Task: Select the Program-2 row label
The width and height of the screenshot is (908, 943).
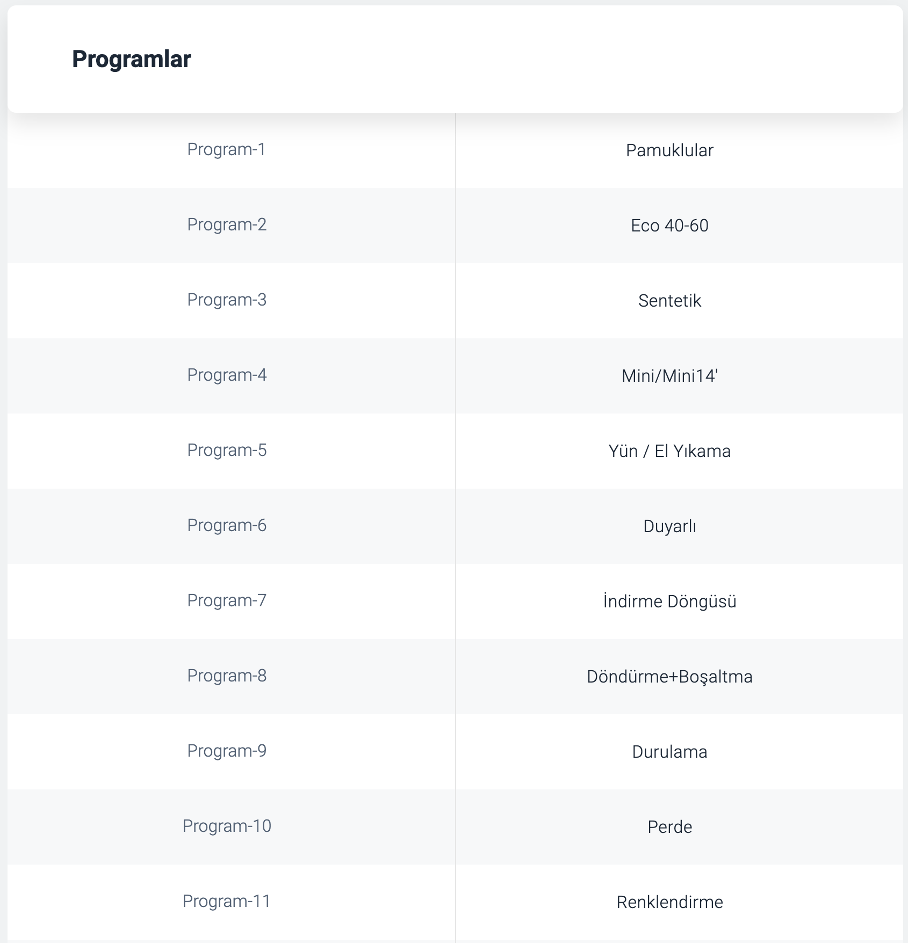Action: (227, 224)
